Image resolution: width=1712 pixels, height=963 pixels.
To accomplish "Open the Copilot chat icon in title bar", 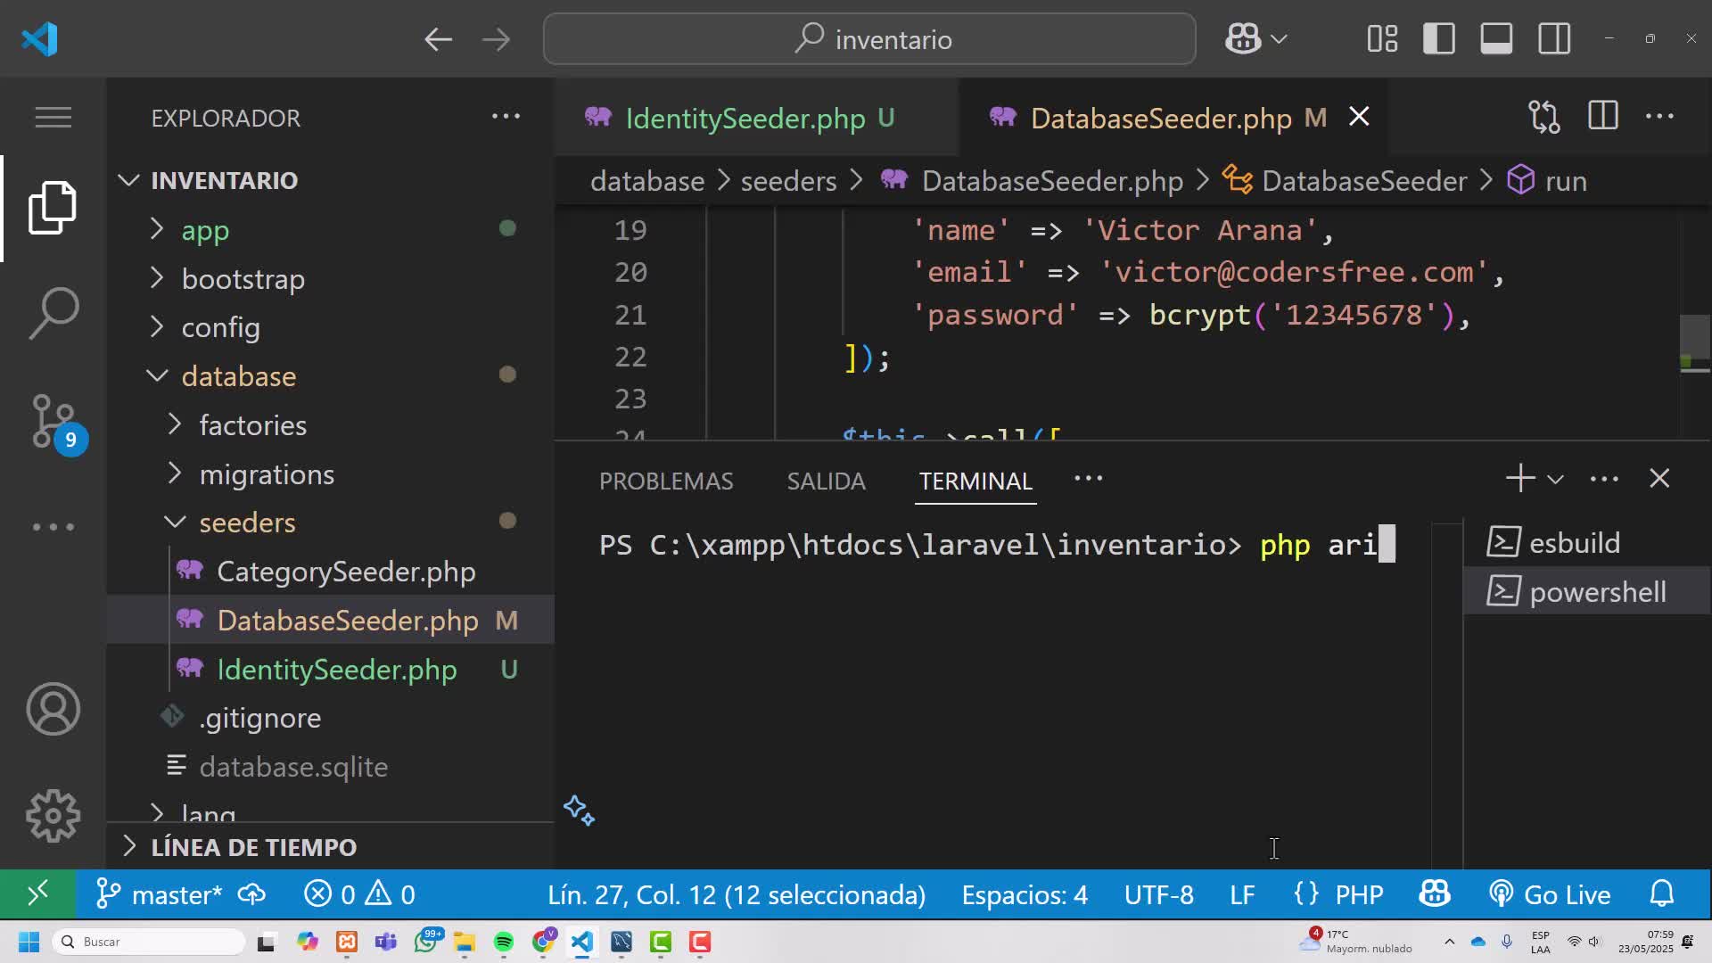I will tap(1243, 39).
